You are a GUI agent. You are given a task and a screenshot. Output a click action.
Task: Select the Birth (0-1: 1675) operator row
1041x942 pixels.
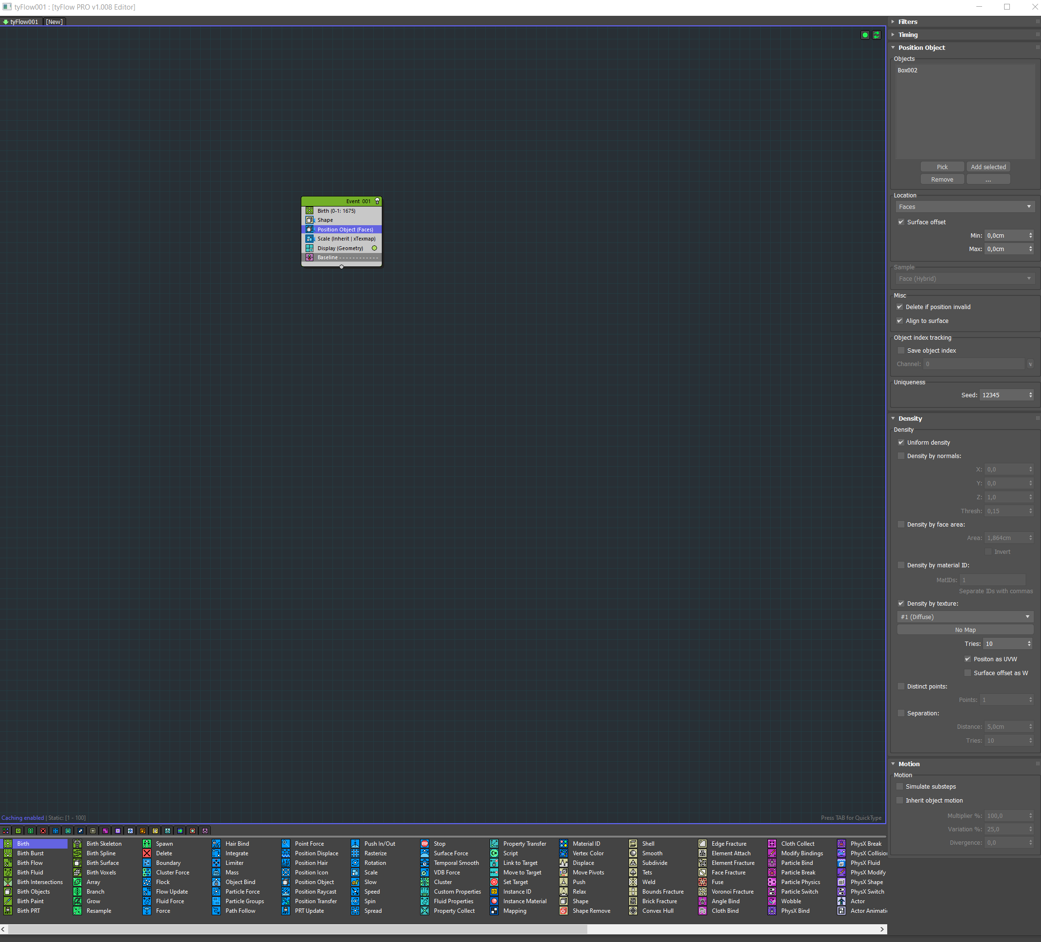[341, 211]
